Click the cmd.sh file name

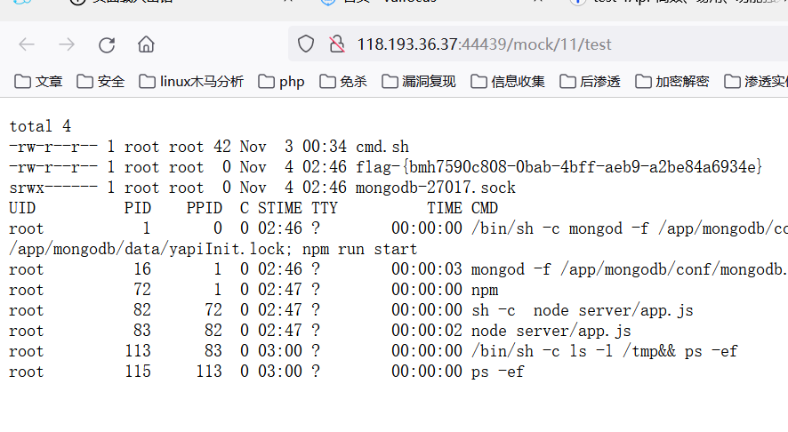point(382,147)
